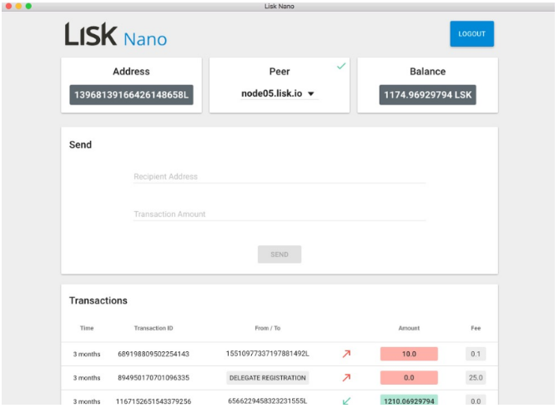Click the DELEGATE REGISTRATION label

267,378
